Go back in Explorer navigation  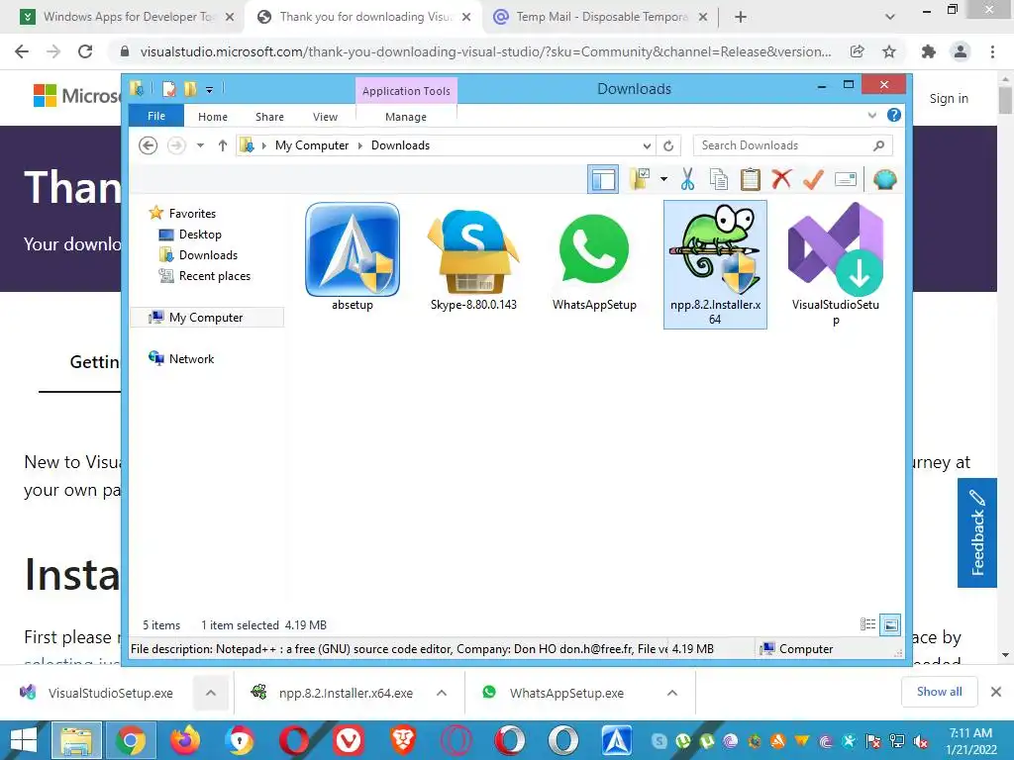149,145
